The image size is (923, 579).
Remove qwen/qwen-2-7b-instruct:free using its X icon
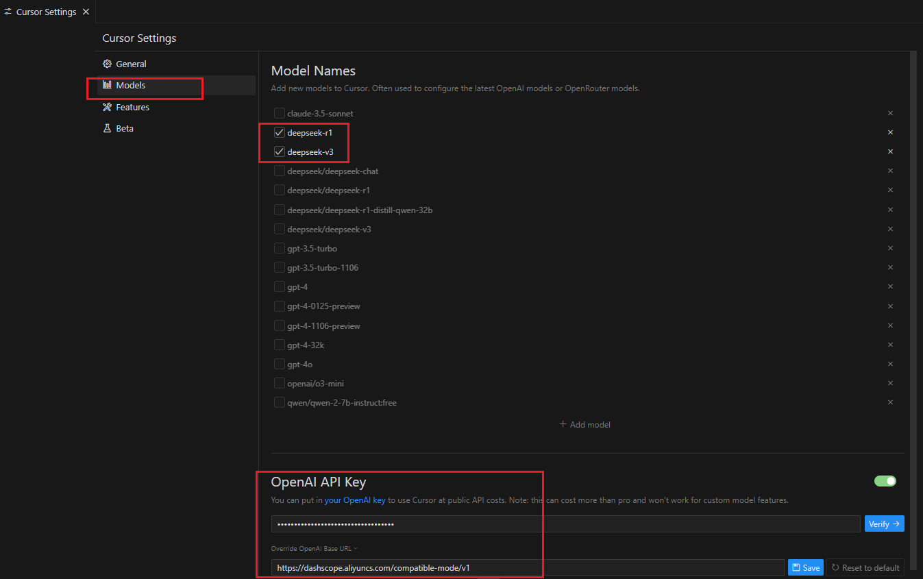(x=890, y=402)
